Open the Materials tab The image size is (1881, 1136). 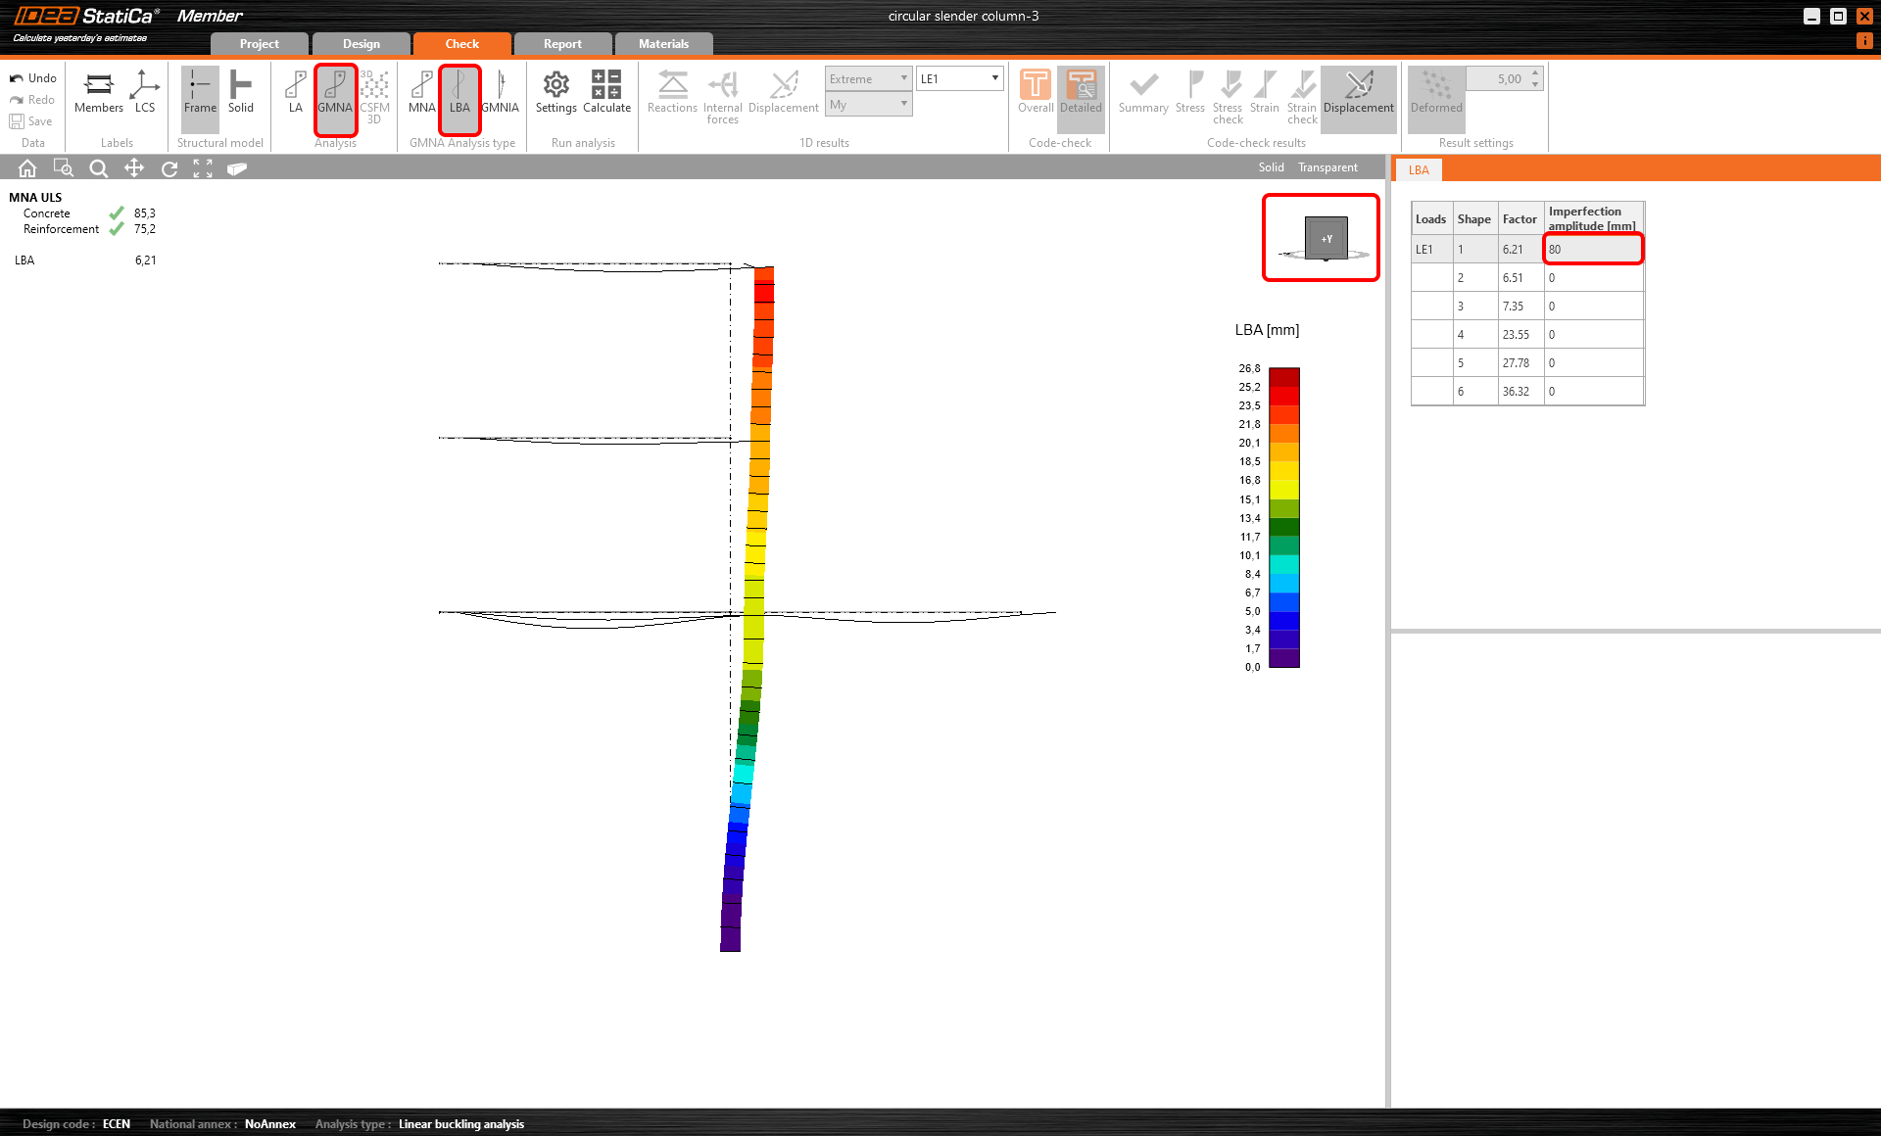pyautogui.click(x=663, y=44)
